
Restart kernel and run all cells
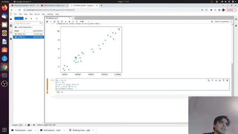coord(77,22)
